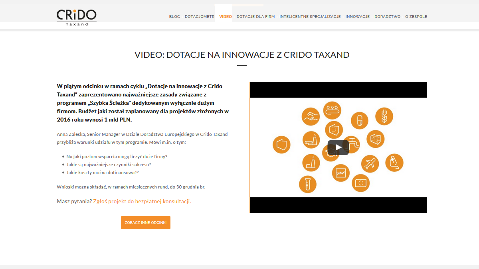Click the airplane icon in the video
The height and width of the screenshot is (269, 479).
pyautogui.click(x=370, y=163)
